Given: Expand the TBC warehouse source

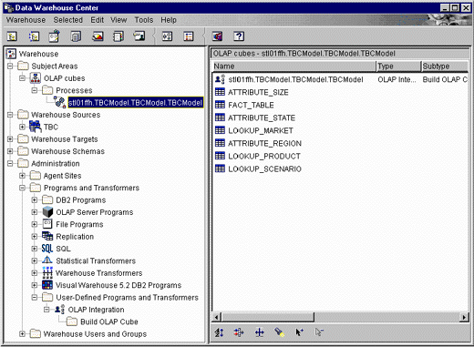Looking at the screenshot, I should (x=22, y=127).
